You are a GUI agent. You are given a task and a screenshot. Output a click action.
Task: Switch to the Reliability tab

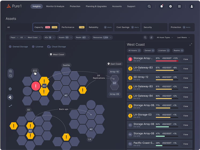coord(100,27)
